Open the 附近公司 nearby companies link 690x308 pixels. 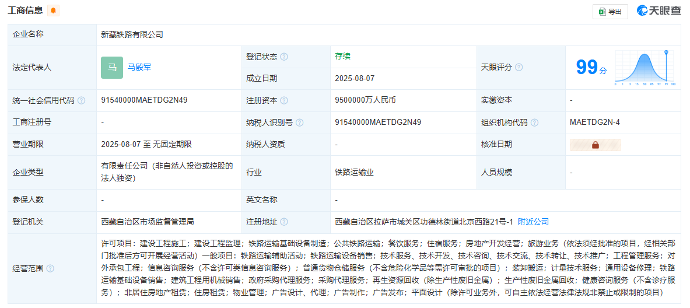click(533, 222)
